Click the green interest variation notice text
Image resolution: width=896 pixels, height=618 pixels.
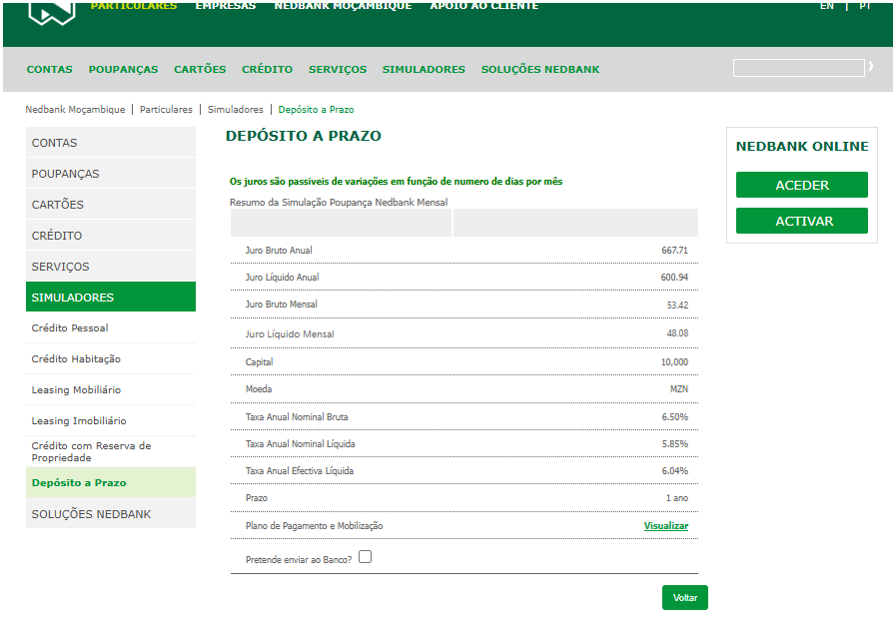coord(396,181)
